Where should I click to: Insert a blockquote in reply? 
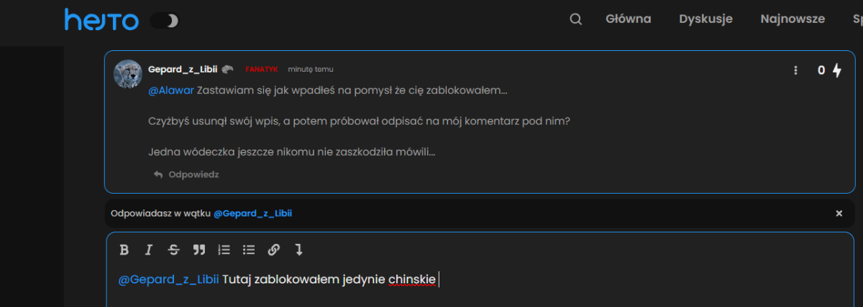[199, 250]
